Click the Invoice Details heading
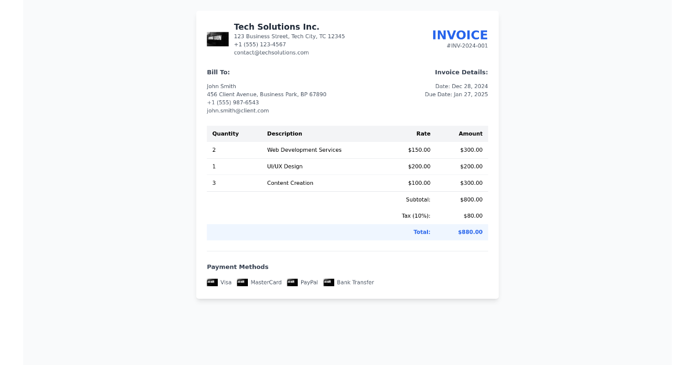The image size is (695, 365). (x=462, y=72)
